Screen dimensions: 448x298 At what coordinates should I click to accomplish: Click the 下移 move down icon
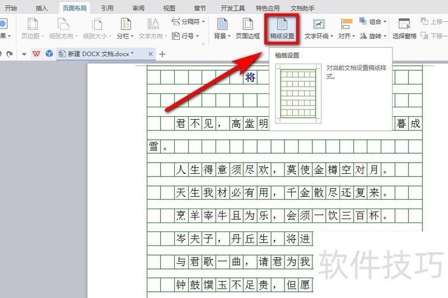click(x=424, y=36)
